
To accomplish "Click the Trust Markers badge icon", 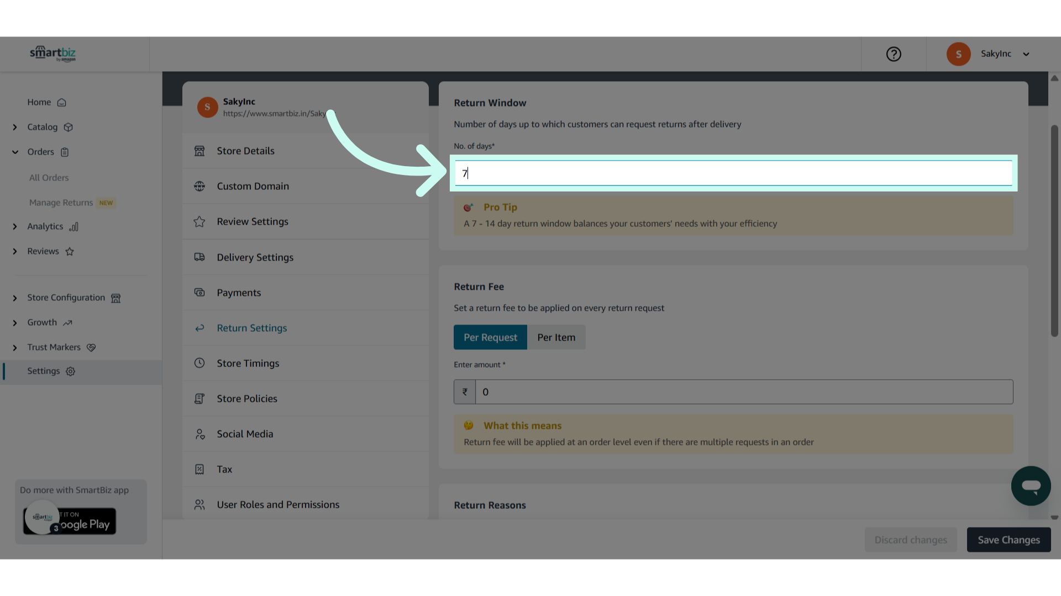I will [91, 348].
